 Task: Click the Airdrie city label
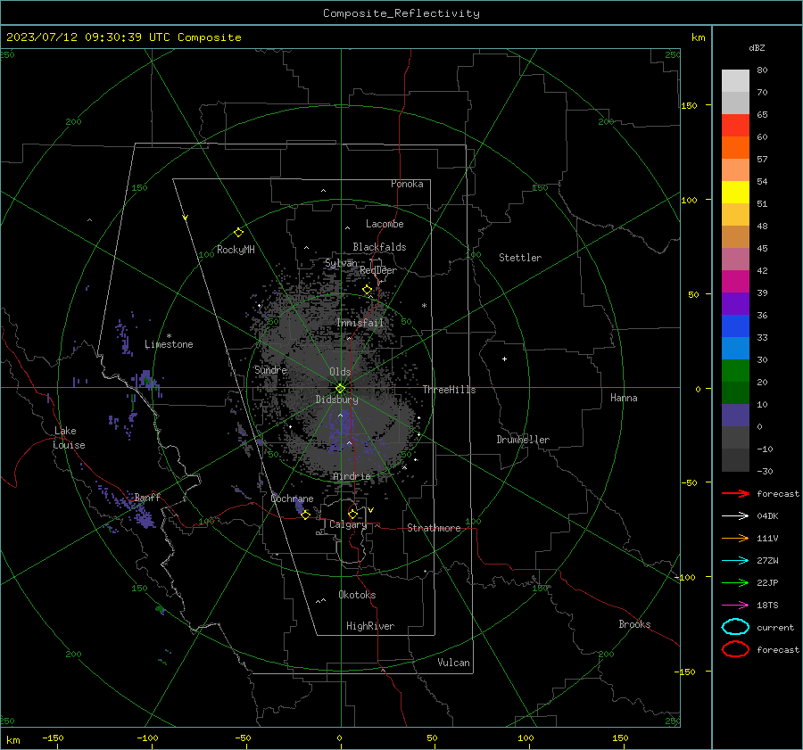tap(352, 476)
